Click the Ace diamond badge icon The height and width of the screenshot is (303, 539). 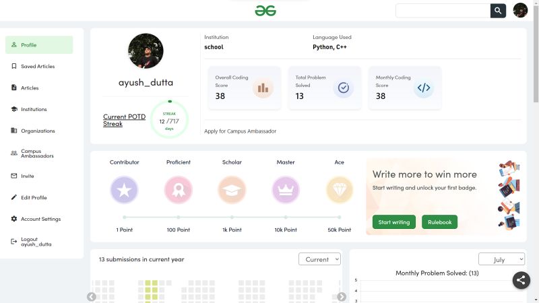tap(340, 190)
